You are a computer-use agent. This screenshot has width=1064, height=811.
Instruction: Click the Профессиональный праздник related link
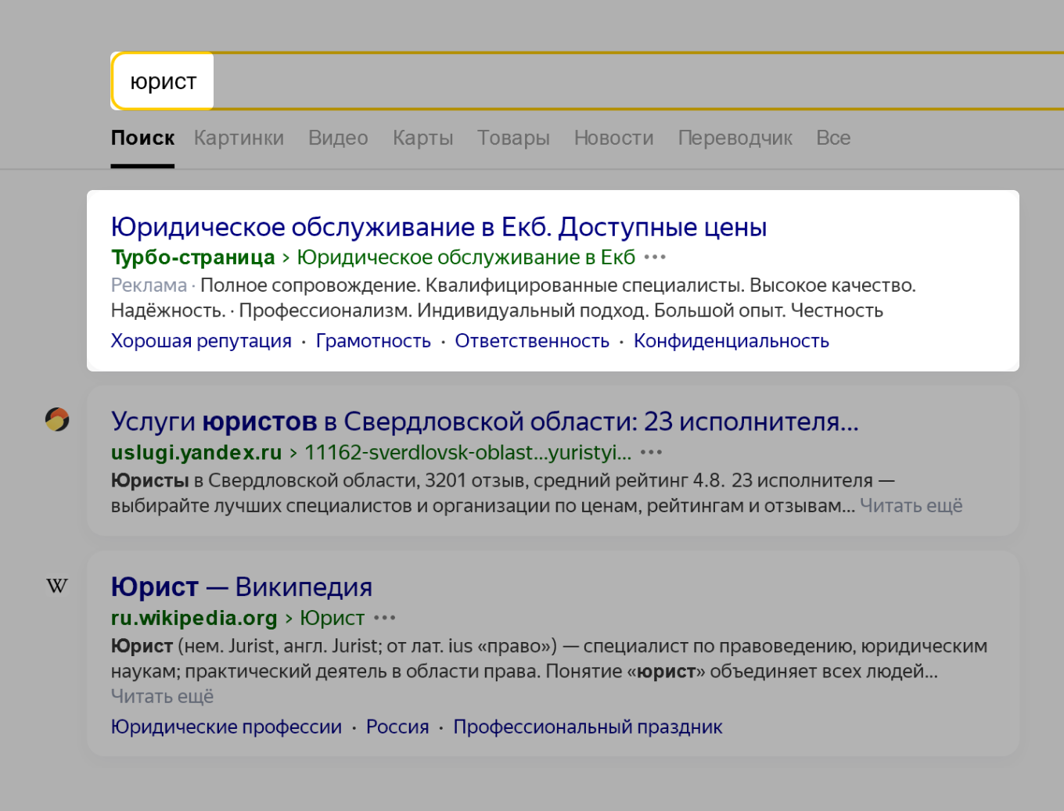[x=588, y=727]
